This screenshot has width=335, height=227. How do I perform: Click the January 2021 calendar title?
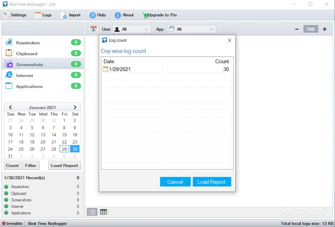coord(42,107)
